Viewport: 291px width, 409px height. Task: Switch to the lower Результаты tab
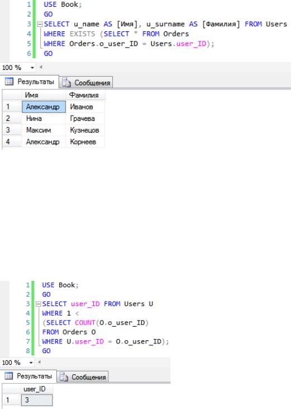click(x=28, y=376)
